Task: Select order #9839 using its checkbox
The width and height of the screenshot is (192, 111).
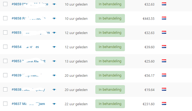Action: point(5,75)
